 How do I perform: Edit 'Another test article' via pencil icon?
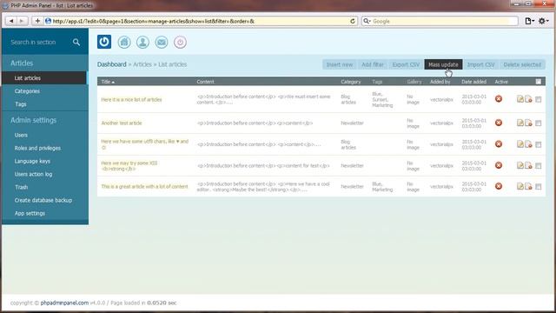520,123
